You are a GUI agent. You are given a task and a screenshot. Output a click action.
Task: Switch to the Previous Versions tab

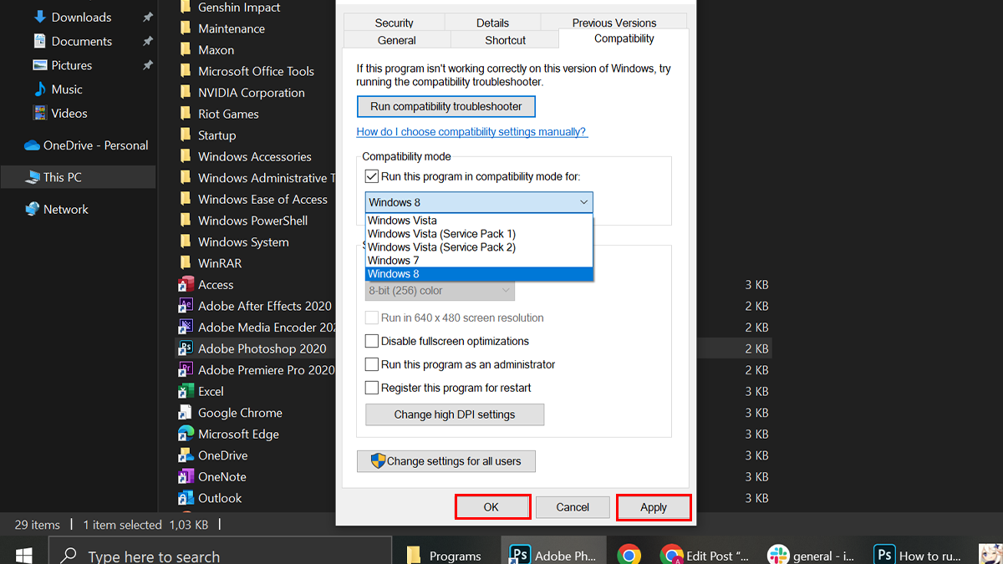pyautogui.click(x=614, y=23)
